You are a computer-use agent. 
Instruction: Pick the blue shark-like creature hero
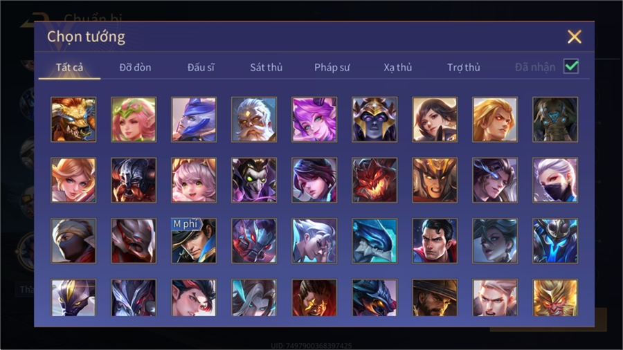click(374, 241)
